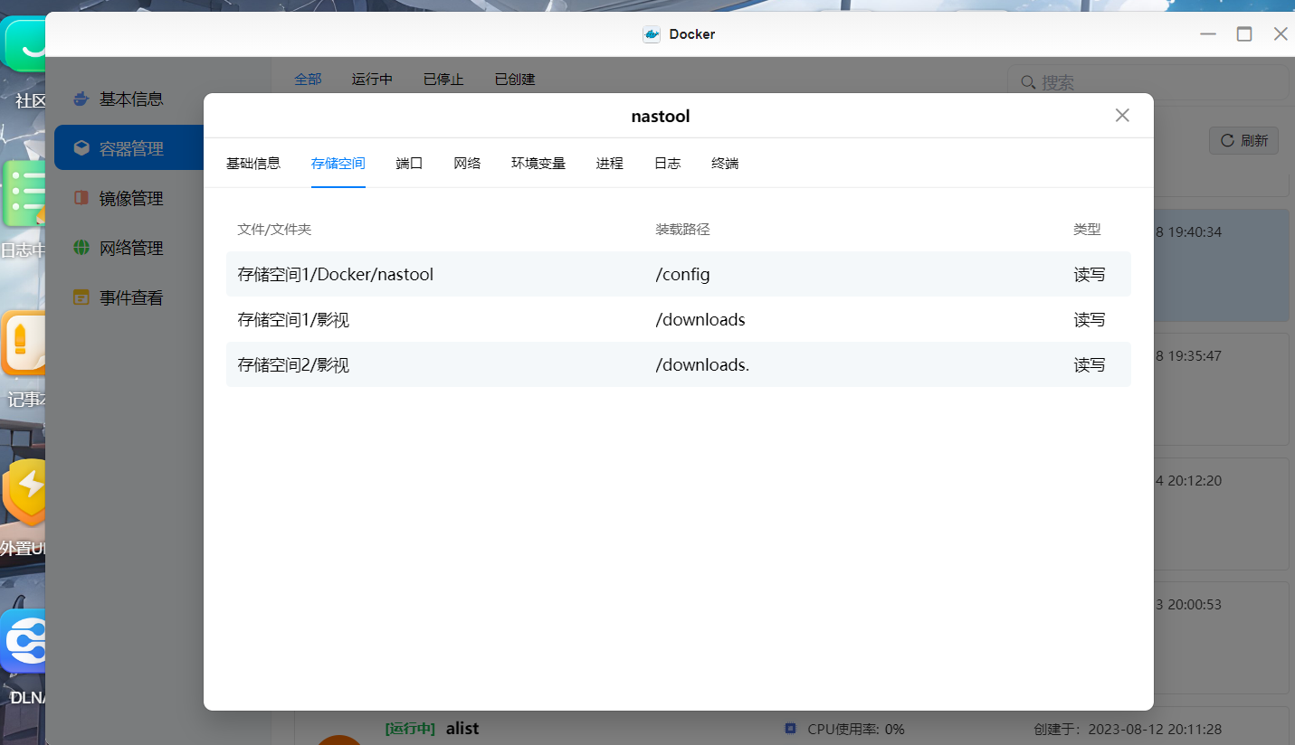This screenshot has width=1295, height=745.
Task: Close the nastool dialog
Action: [1122, 116]
